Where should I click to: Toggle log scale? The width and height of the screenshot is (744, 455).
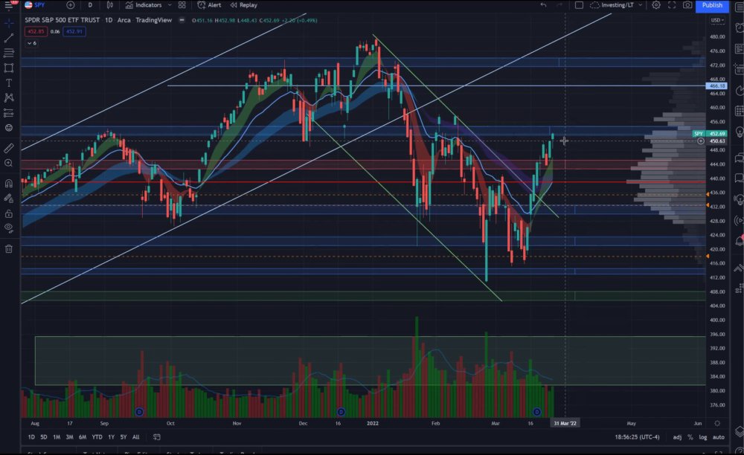point(703,437)
